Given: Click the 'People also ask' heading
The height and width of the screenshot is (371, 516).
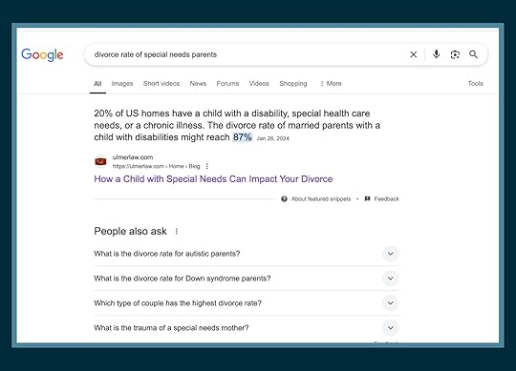Looking at the screenshot, I should 130,231.
